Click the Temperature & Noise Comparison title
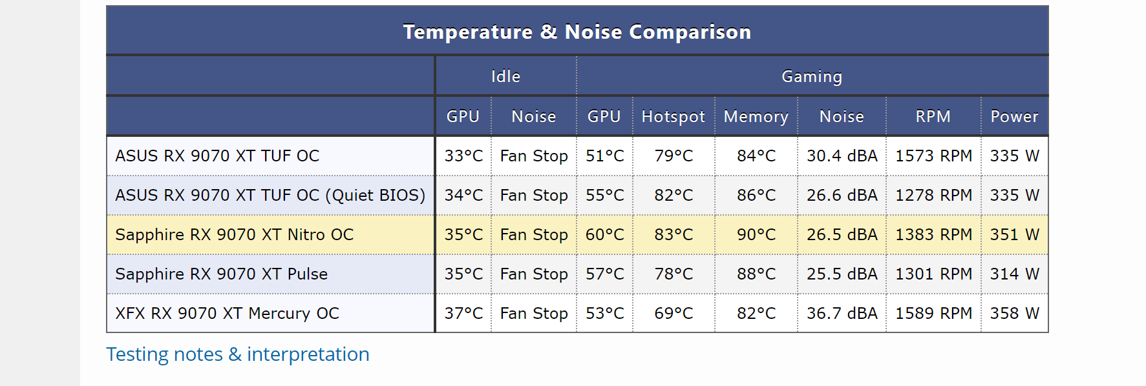1146x386 pixels. click(577, 32)
